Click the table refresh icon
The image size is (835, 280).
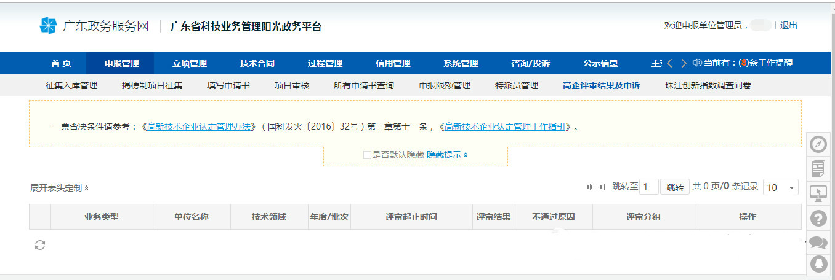(40, 245)
